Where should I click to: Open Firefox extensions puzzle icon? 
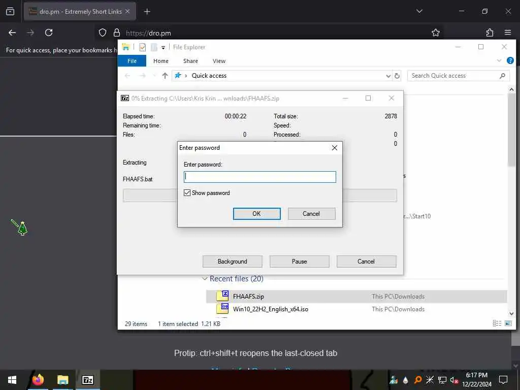[490, 32]
